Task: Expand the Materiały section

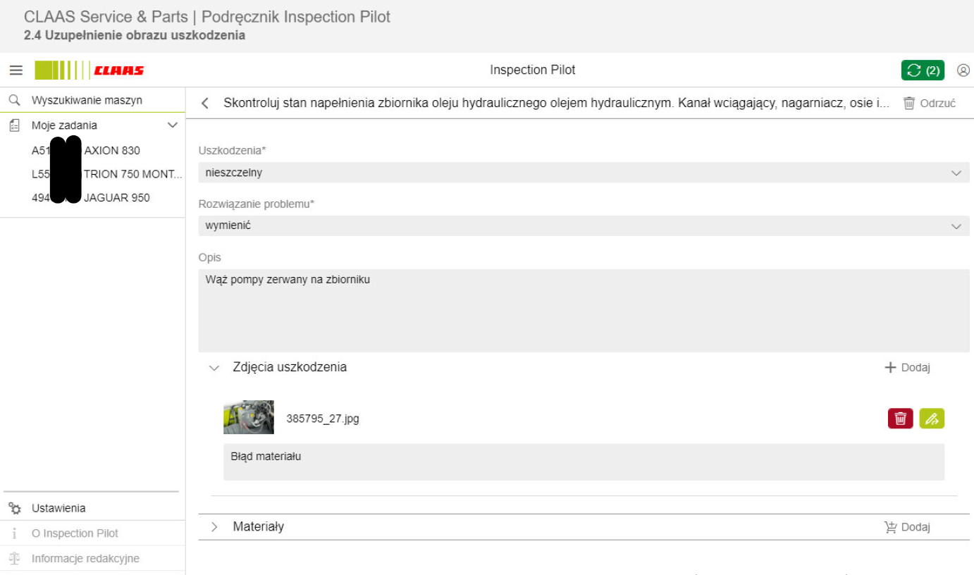Action: [215, 527]
